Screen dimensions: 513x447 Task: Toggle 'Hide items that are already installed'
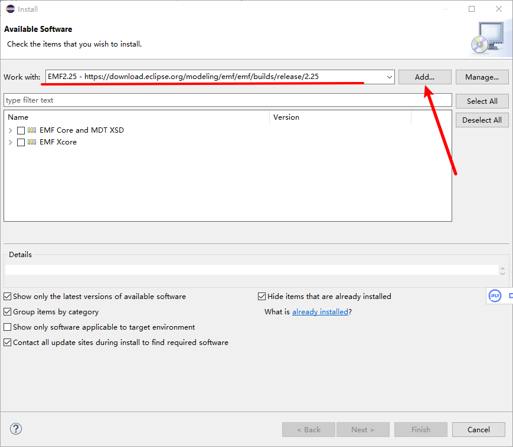[262, 296]
